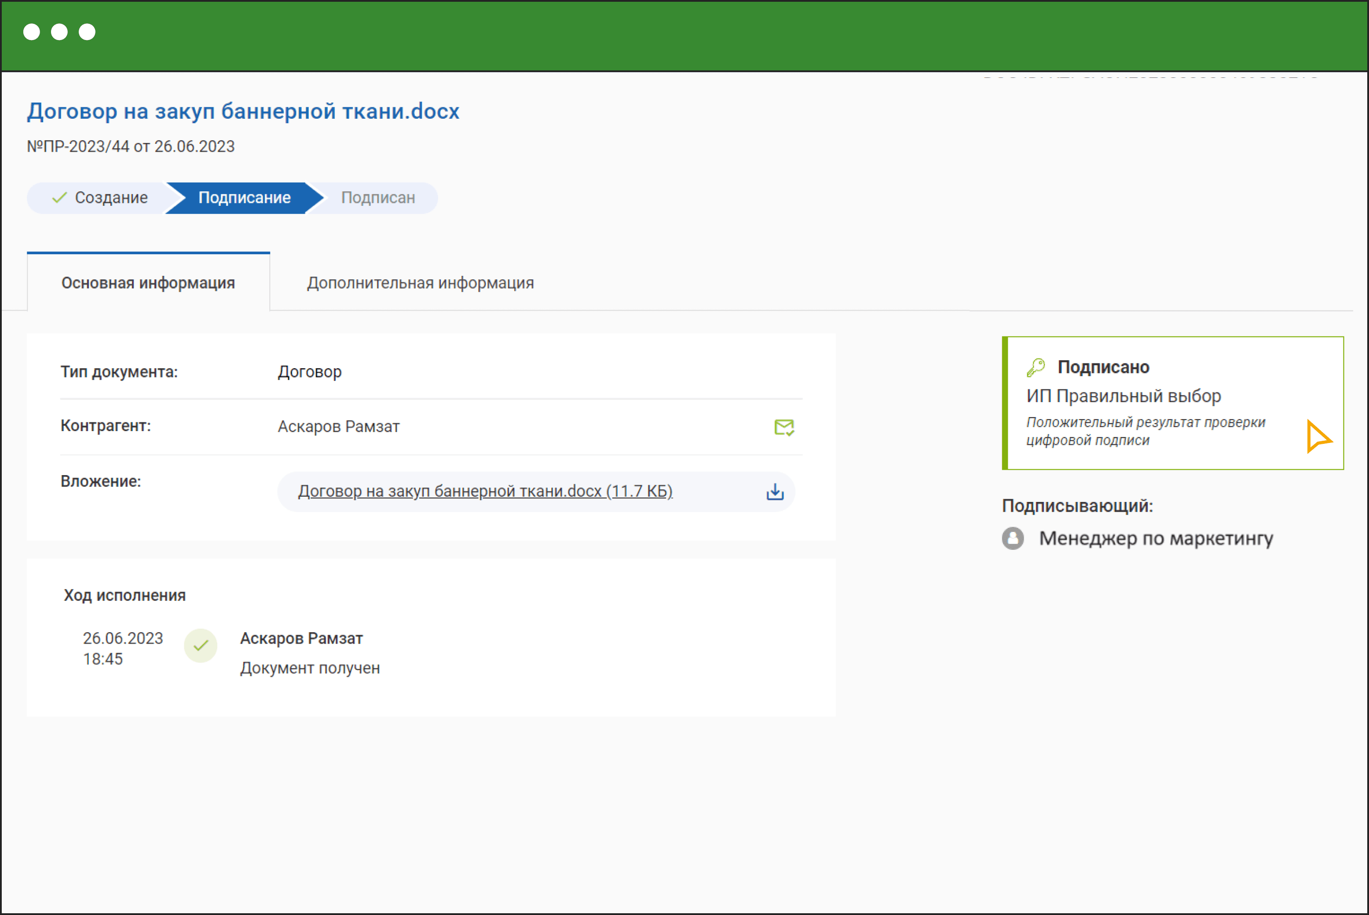Click the green checkmark circle in Ход исполнения
Screen dimensions: 1369x915
coord(201,645)
